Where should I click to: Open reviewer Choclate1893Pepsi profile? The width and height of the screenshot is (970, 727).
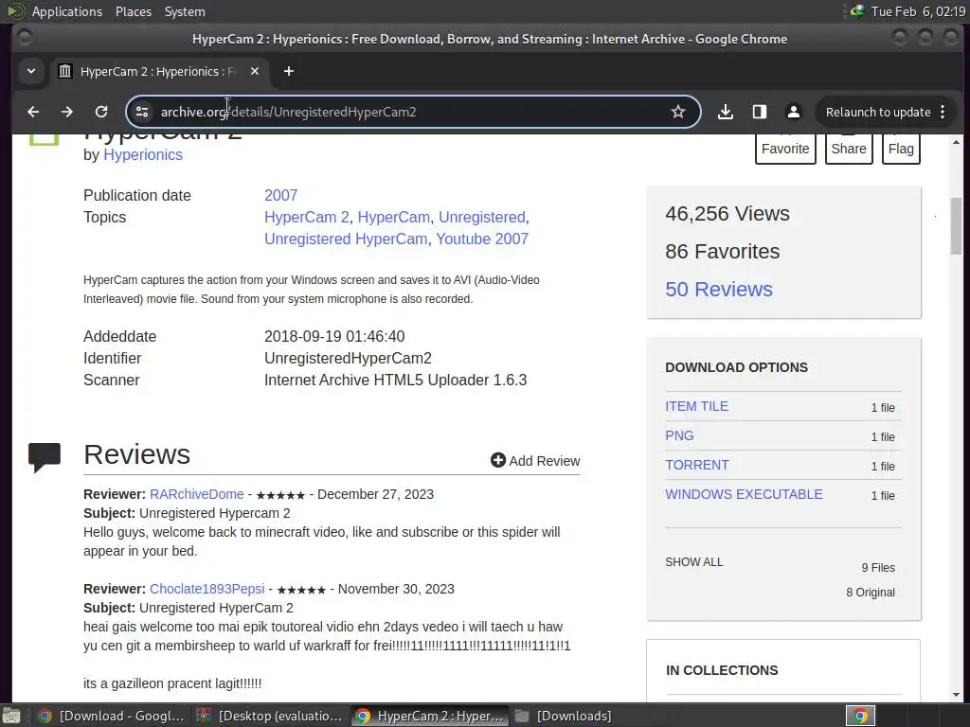pos(207,589)
